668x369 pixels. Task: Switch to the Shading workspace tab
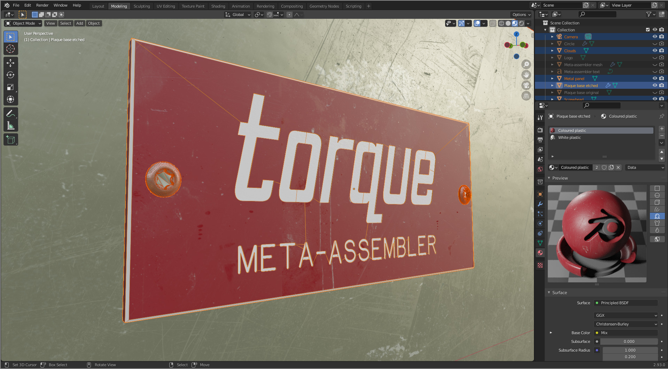coord(218,6)
